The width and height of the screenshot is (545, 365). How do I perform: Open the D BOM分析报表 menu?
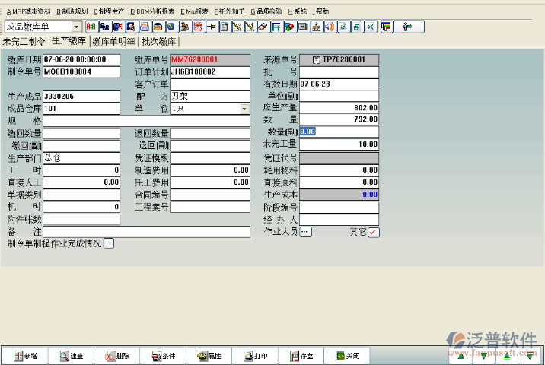coord(151,11)
